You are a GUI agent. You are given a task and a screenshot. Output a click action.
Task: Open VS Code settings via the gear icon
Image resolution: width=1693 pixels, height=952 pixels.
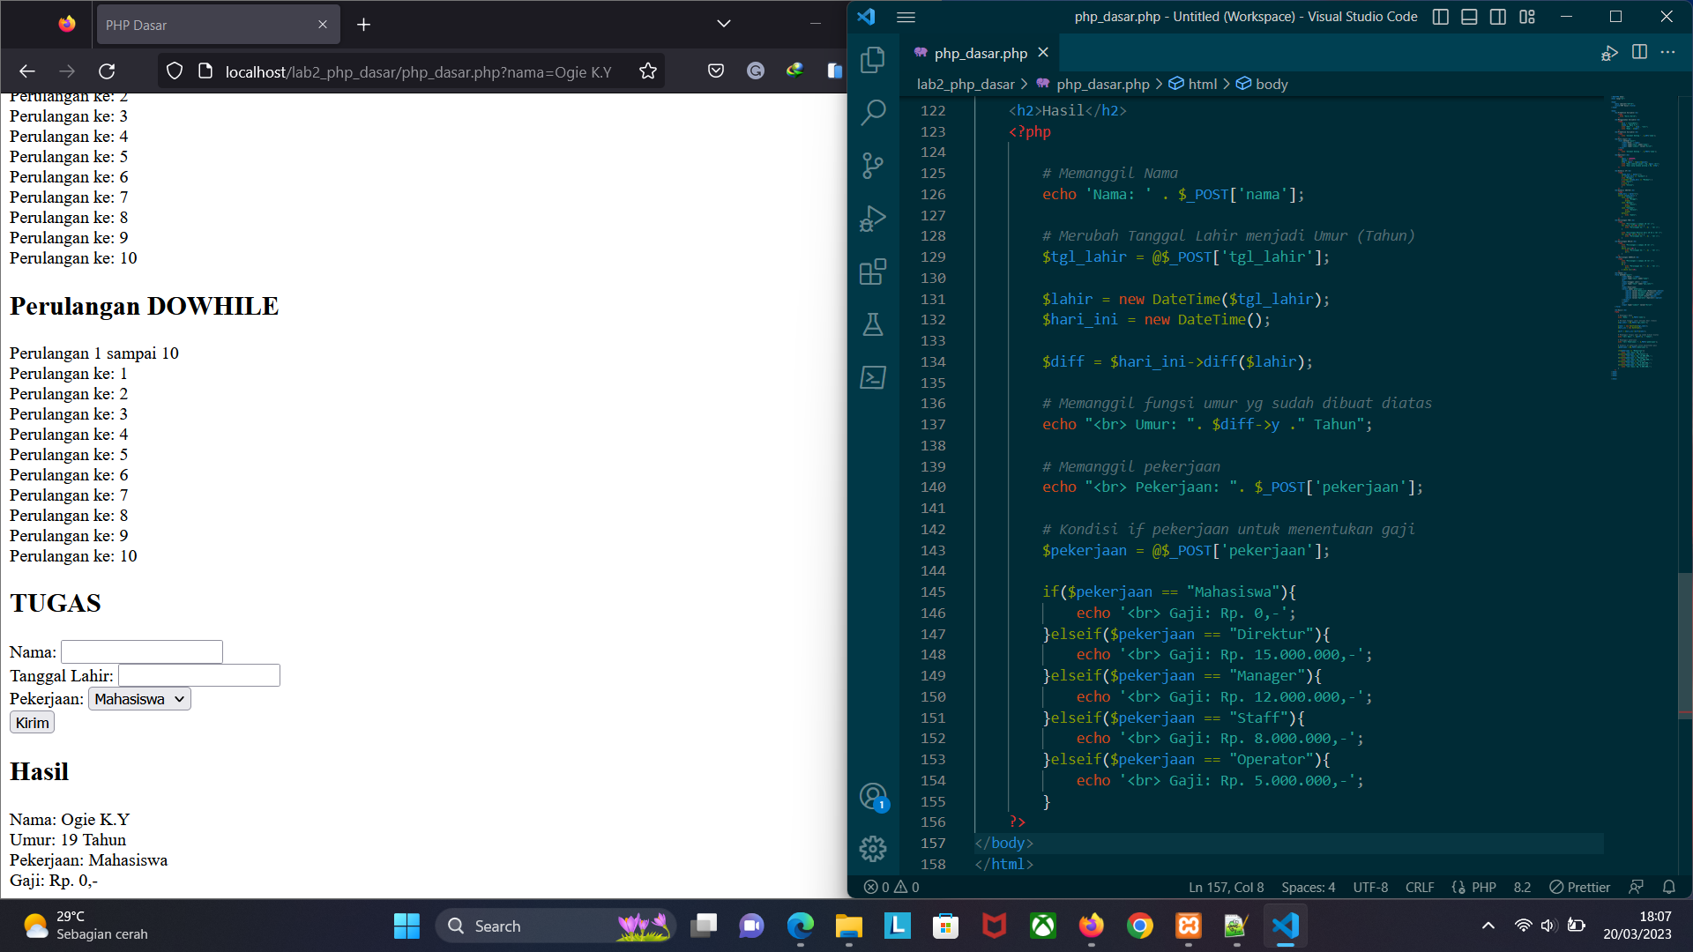(x=872, y=848)
